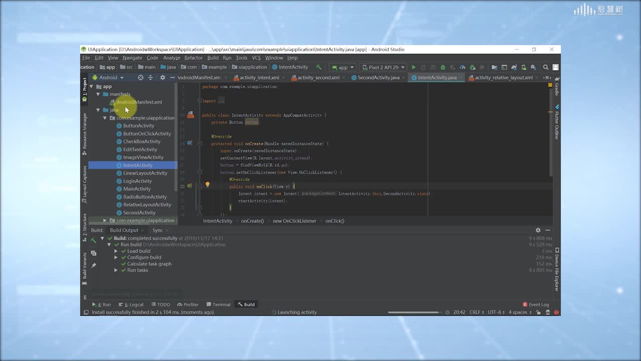The image size is (641, 361).
Task: Expand the Configure build node
Action: [x=116, y=257]
